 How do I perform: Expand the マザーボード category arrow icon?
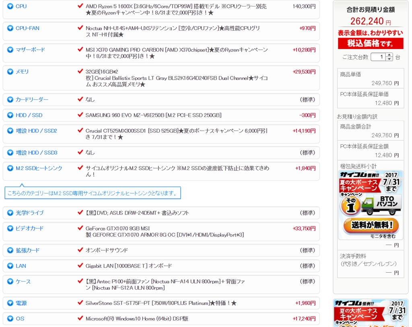click(x=10, y=49)
